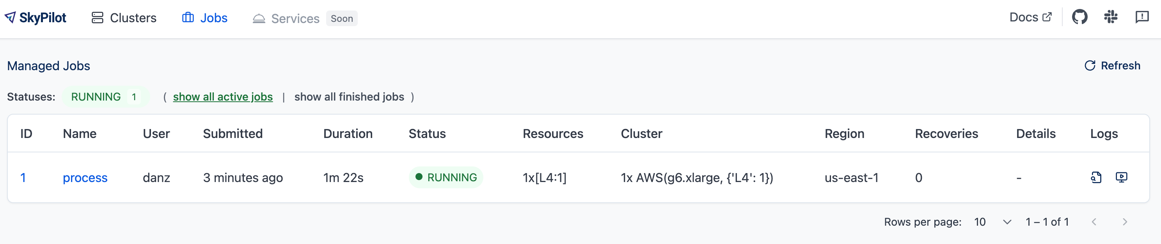Viewport: 1161px width, 244px height.
Task: Toggle the RUNNING status filter
Action: pyautogui.click(x=105, y=97)
